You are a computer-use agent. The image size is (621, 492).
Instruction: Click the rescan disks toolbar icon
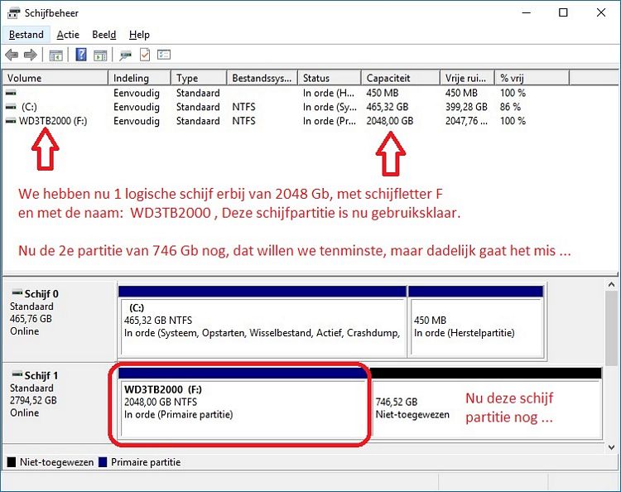pos(126,55)
